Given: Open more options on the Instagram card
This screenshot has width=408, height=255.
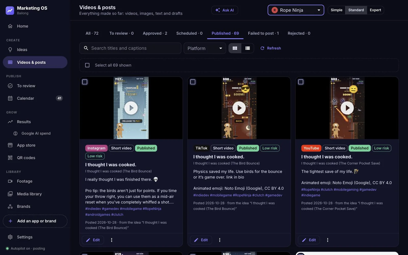Looking at the screenshot, I should (111, 240).
